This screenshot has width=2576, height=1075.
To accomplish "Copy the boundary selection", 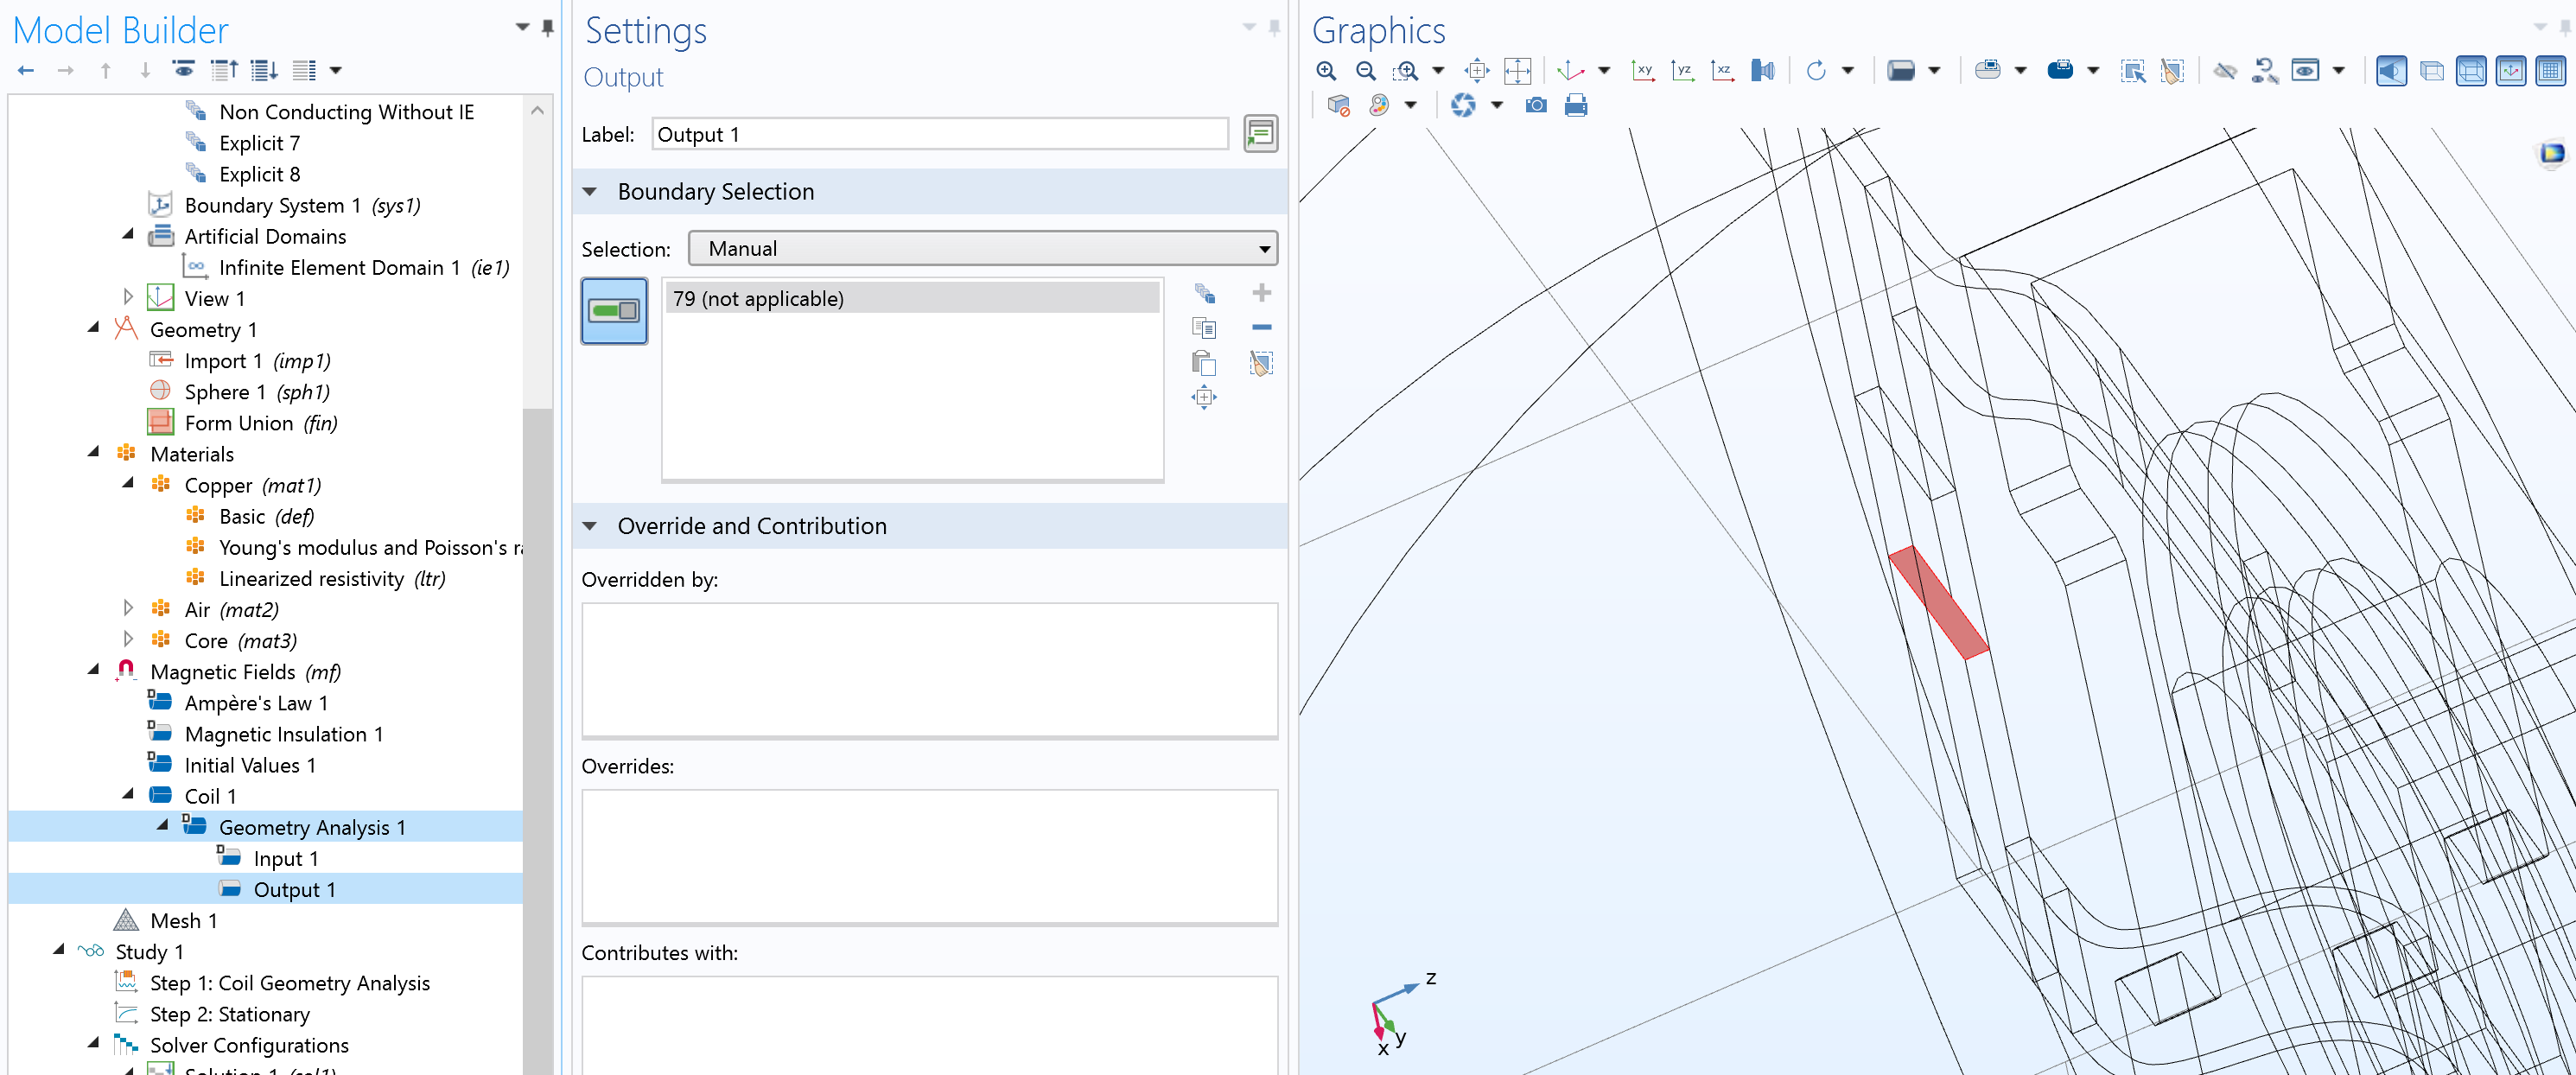I will (1204, 328).
